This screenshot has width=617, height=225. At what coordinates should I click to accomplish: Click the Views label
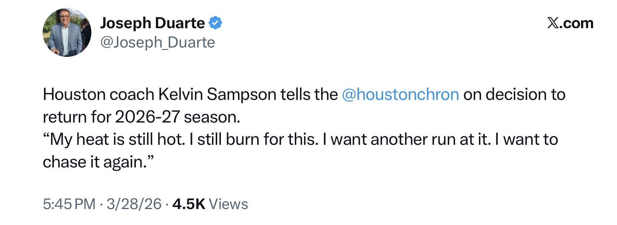coord(228,204)
